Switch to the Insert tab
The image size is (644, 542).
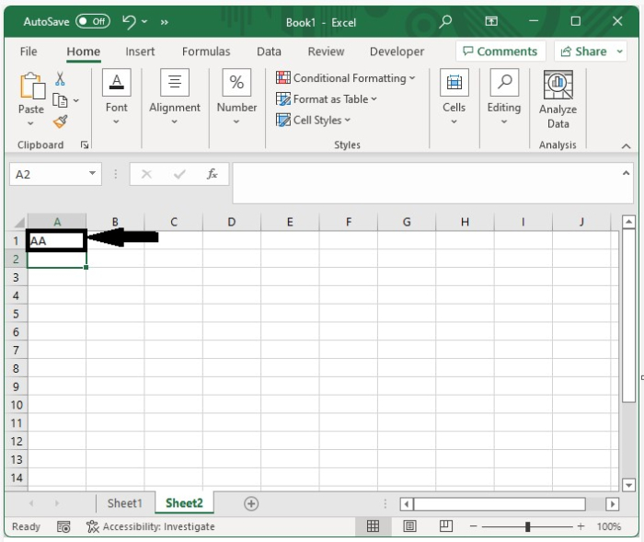140,52
